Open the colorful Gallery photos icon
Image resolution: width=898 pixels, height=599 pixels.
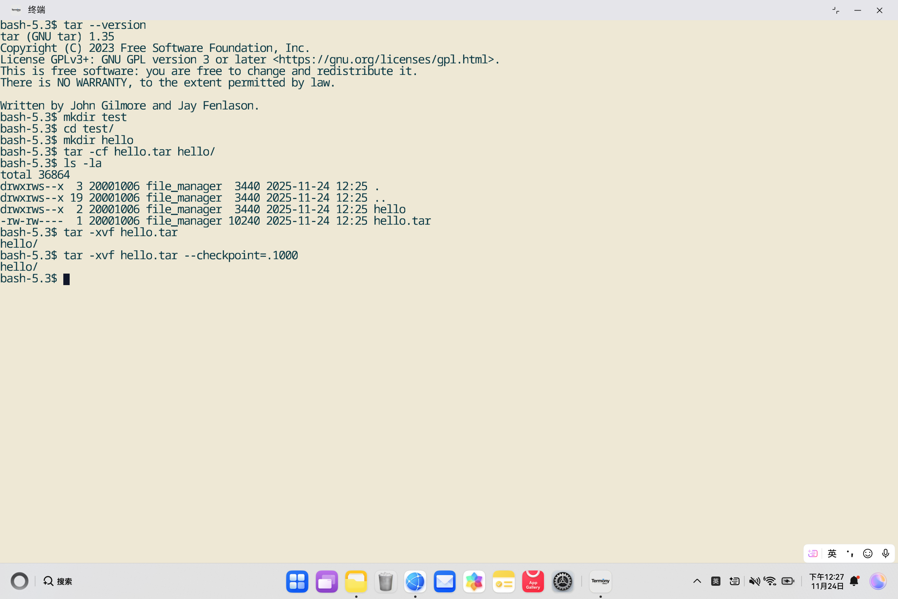point(474,581)
